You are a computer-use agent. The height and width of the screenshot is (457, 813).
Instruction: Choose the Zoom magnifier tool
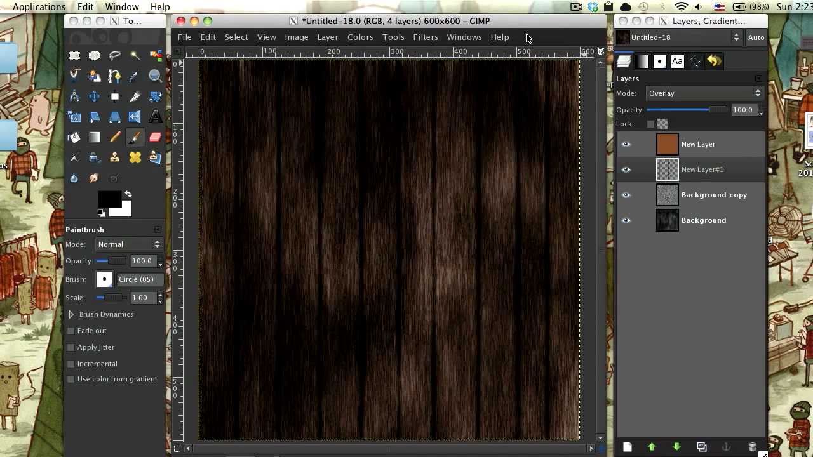155,76
